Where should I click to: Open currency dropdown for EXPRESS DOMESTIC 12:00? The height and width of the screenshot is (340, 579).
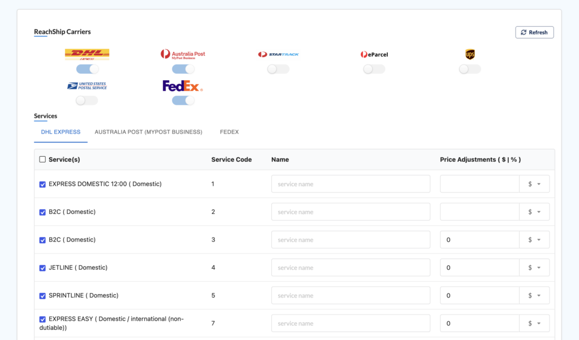point(534,184)
